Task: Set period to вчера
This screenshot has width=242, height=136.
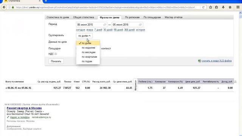Action: (x=90, y=30)
